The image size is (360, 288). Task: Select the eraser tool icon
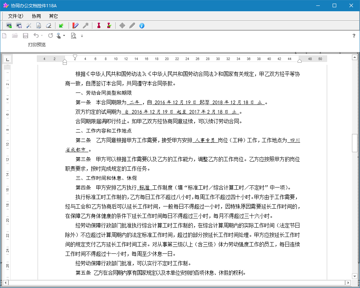pos(49,25)
